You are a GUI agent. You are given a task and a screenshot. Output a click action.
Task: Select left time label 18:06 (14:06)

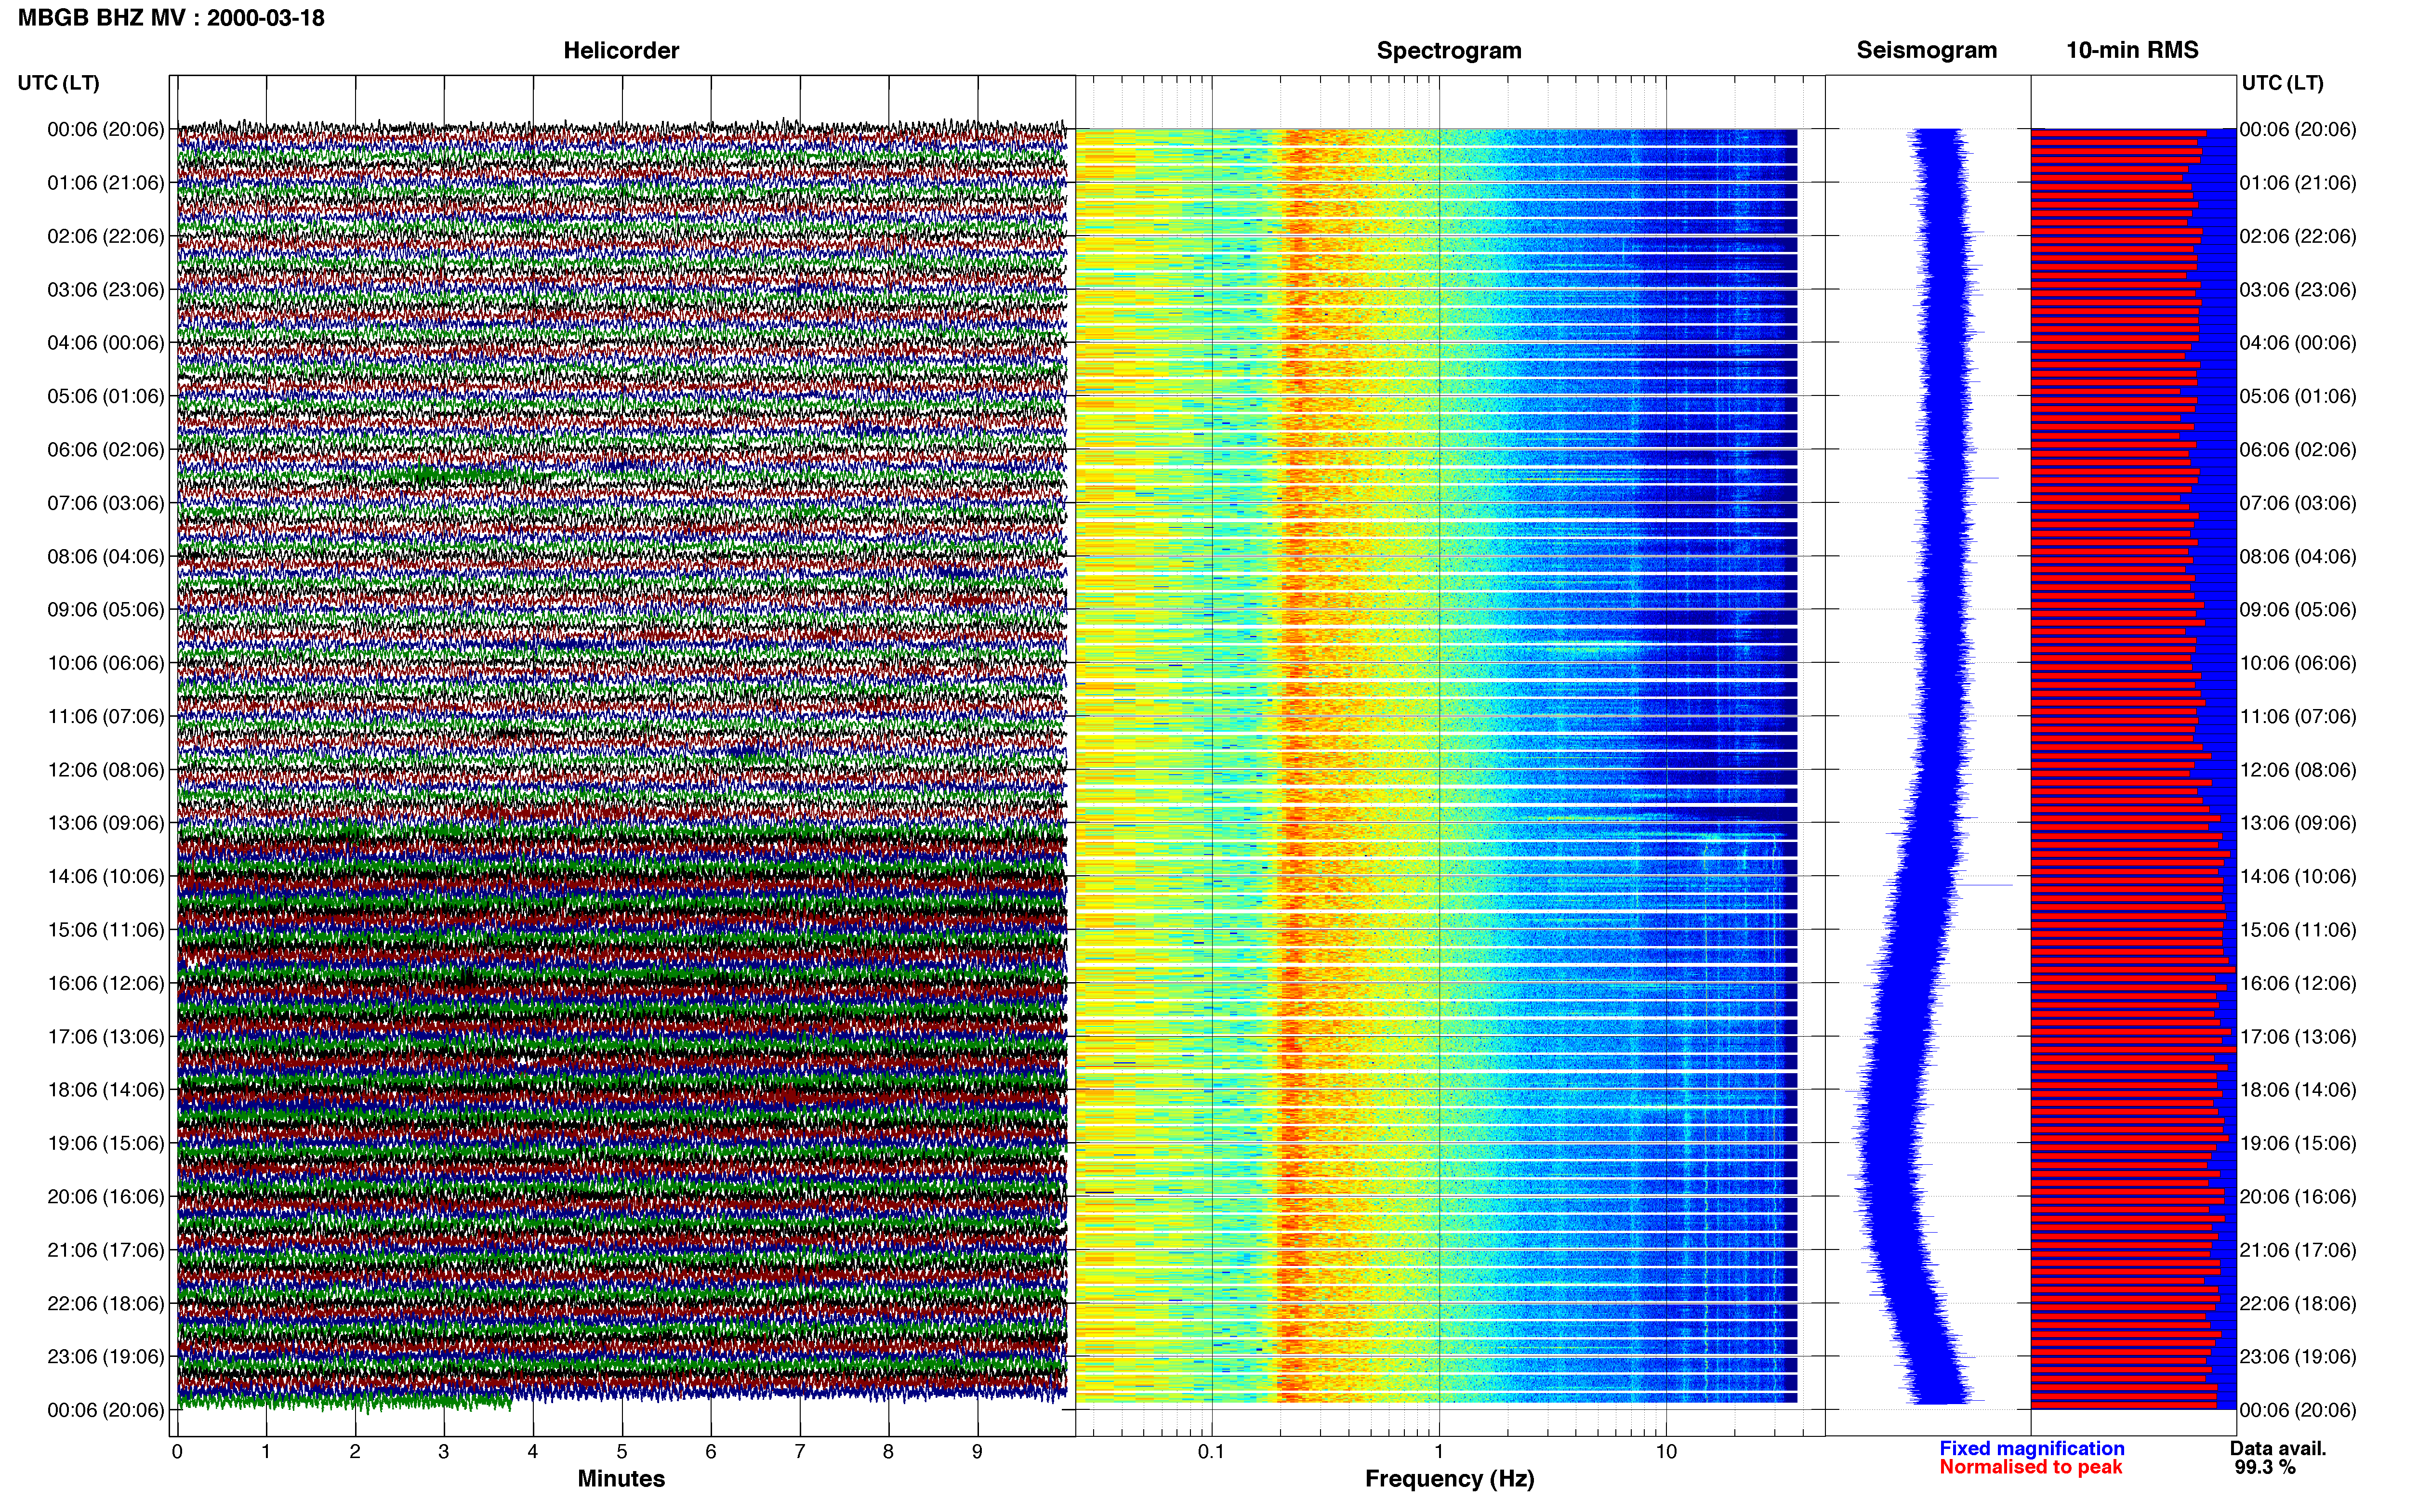point(106,1090)
